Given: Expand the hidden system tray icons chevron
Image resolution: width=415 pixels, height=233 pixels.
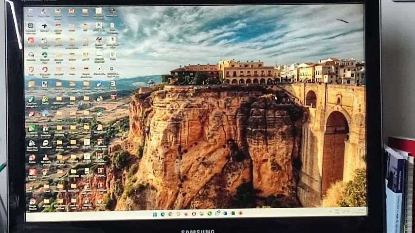Looking at the screenshot, I should click(x=330, y=211).
